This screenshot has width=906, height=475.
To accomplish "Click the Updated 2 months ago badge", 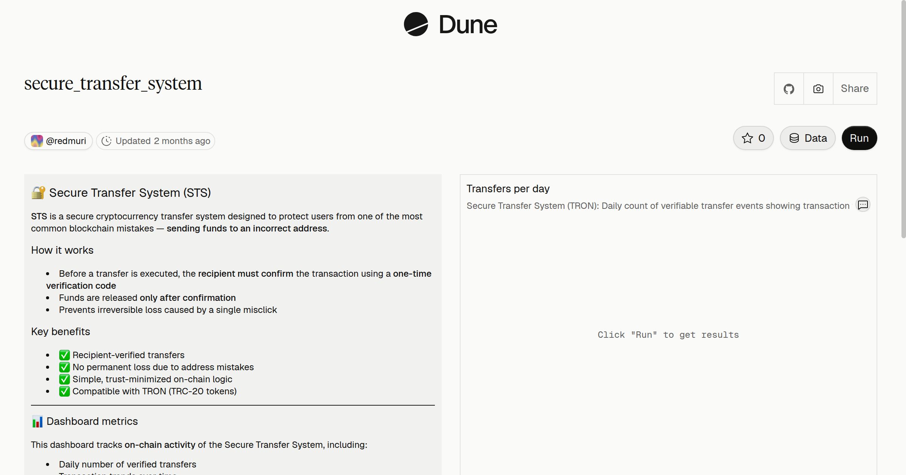I will (156, 141).
